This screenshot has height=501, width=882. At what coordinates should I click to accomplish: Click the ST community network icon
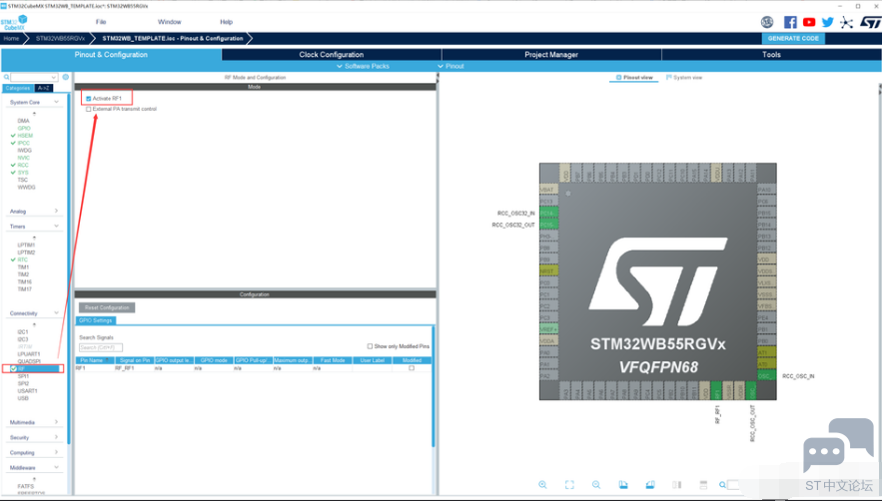coord(846,23)
